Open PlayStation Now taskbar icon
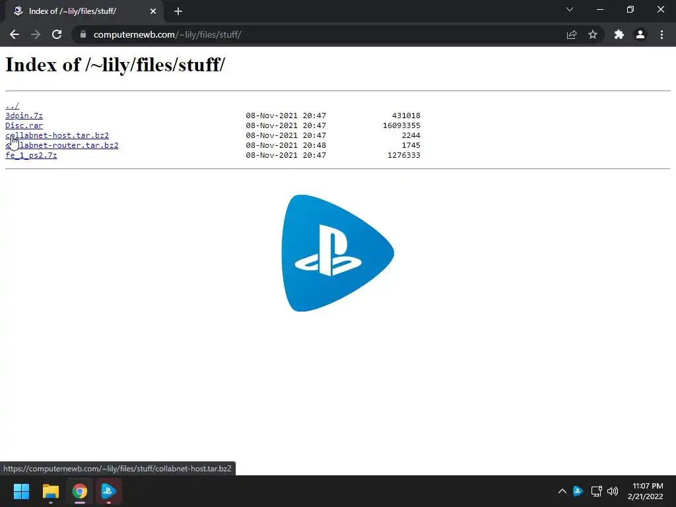 tap(108, 491)
